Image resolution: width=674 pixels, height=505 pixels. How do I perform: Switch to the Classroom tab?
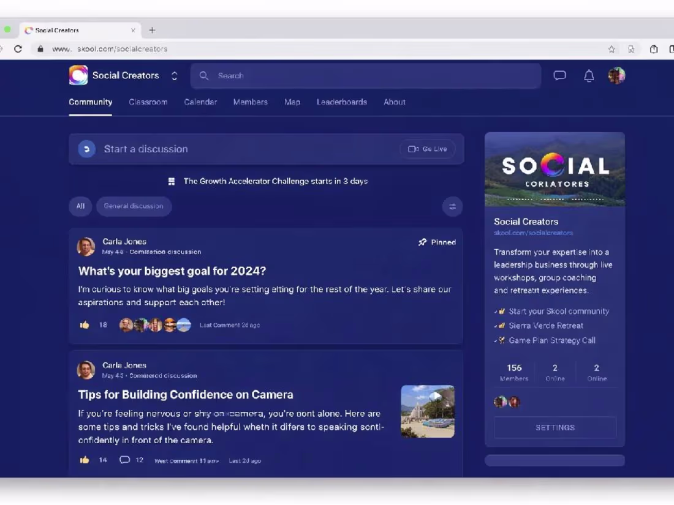pos(148,102)
